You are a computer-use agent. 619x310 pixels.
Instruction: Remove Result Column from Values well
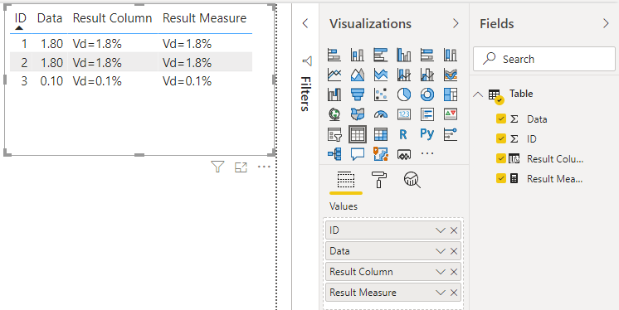(x=454, y=272)
